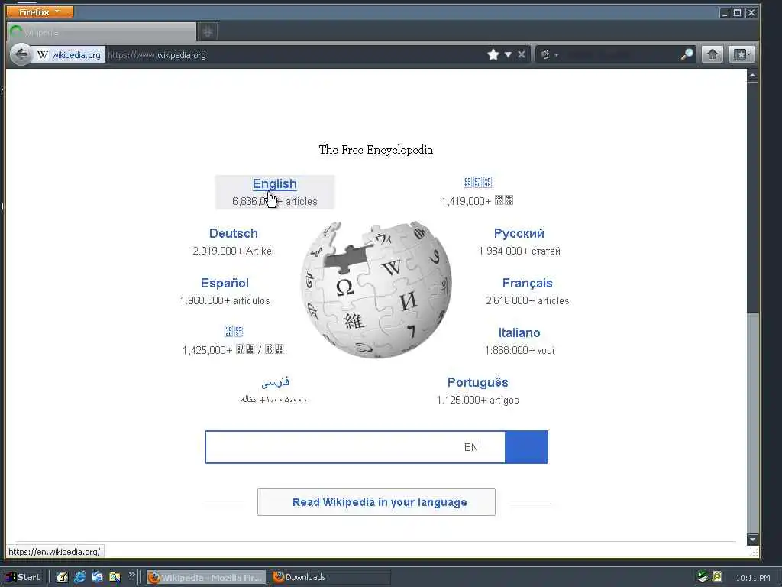Select the Wikipedia browser tab
Image resolution: width=782 pixels, height=587 pixels.
tap(102, 32)
